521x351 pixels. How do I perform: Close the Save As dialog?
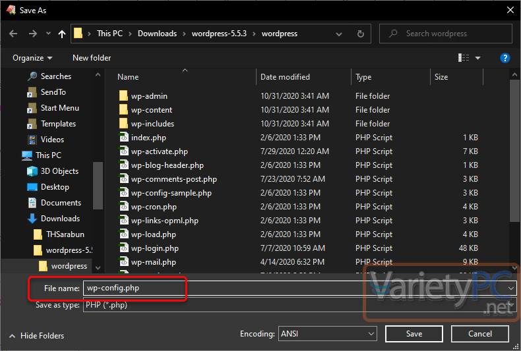(x=510, y=11)
